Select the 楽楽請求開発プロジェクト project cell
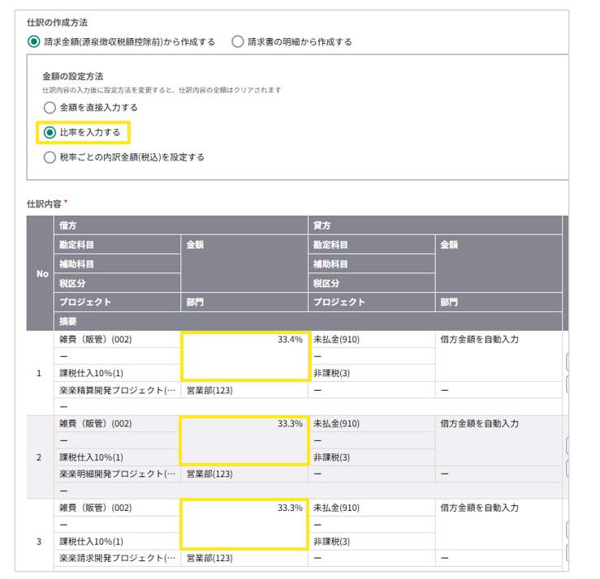Image resolution: width=600 pixels, height=579 pixels. 117,558
